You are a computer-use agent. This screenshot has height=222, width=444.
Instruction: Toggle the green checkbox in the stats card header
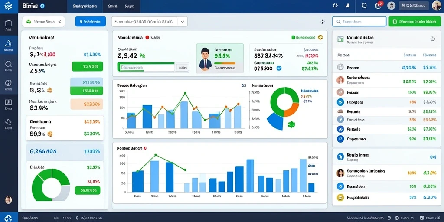pos(293,37)
